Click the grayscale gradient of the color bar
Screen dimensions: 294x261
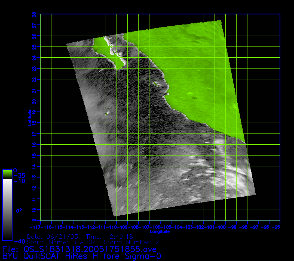(7, 209)
